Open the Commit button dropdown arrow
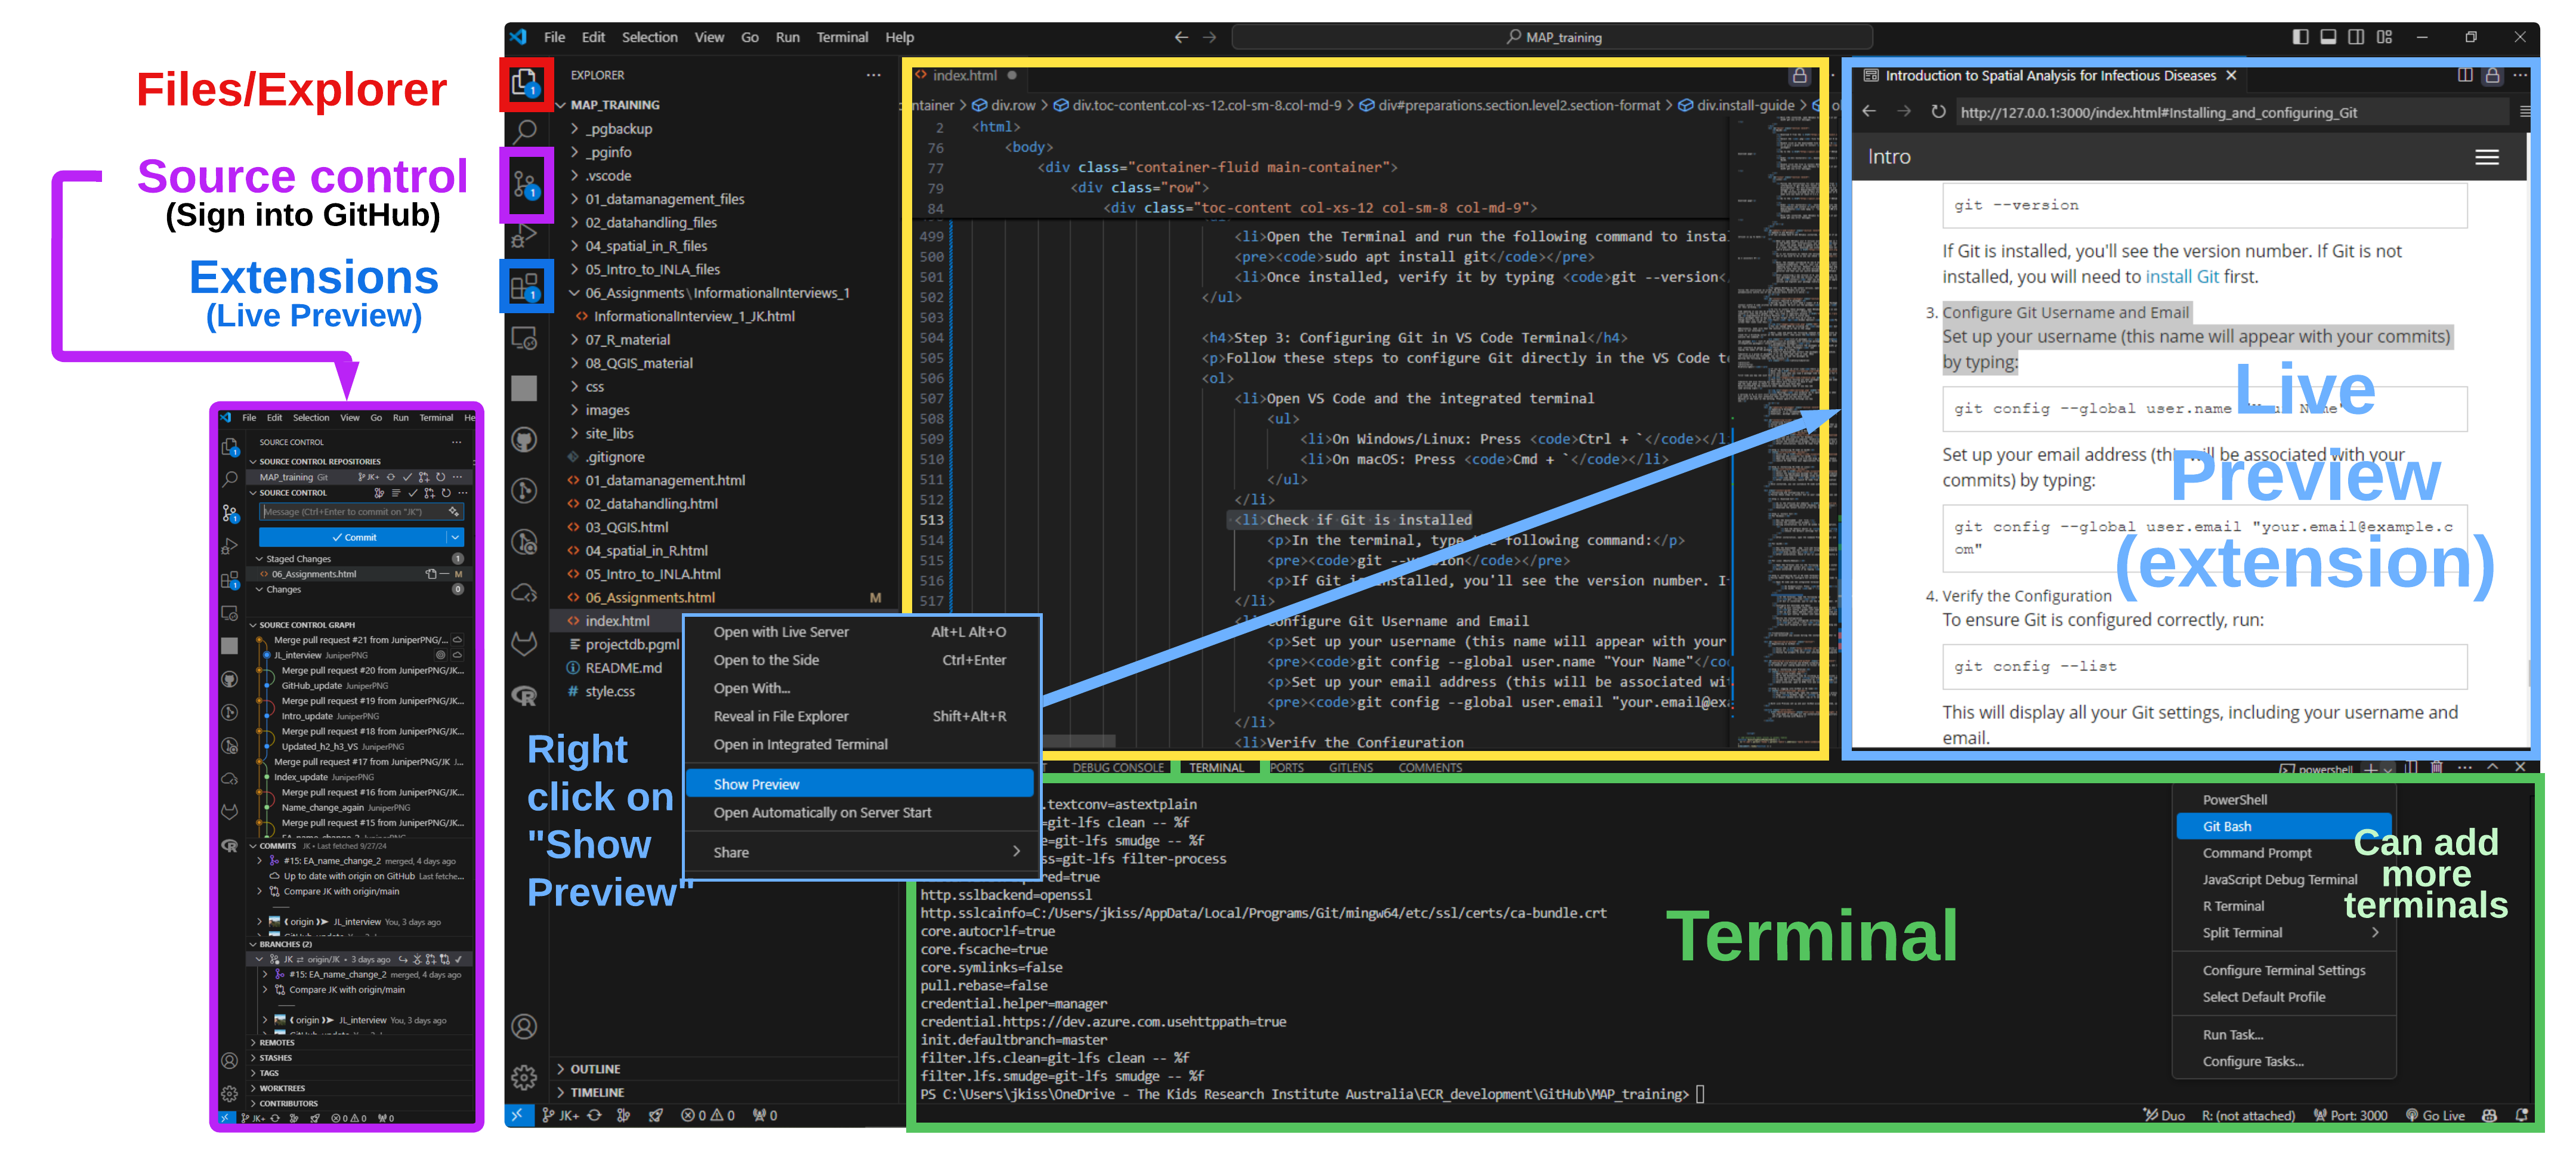The image size is (2576, 1159). point(455,538)
